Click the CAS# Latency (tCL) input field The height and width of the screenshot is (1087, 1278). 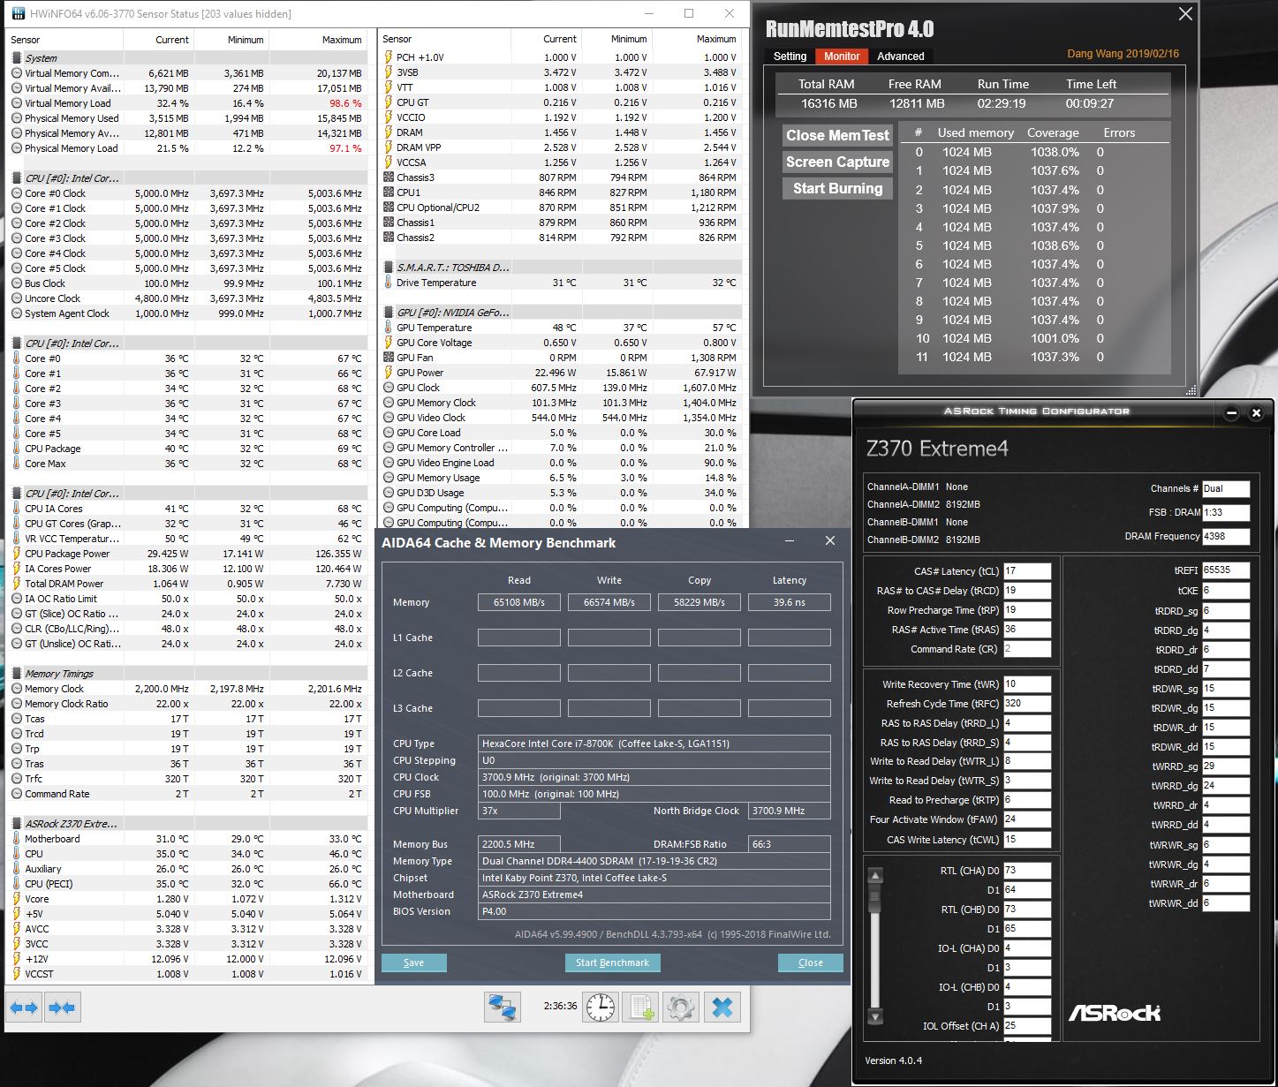point(1027,571)
